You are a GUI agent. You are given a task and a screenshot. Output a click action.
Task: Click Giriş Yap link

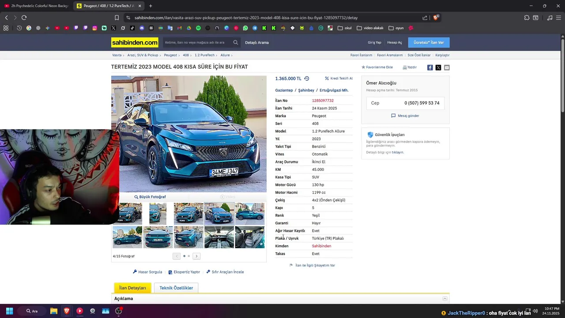pos(374,42)
